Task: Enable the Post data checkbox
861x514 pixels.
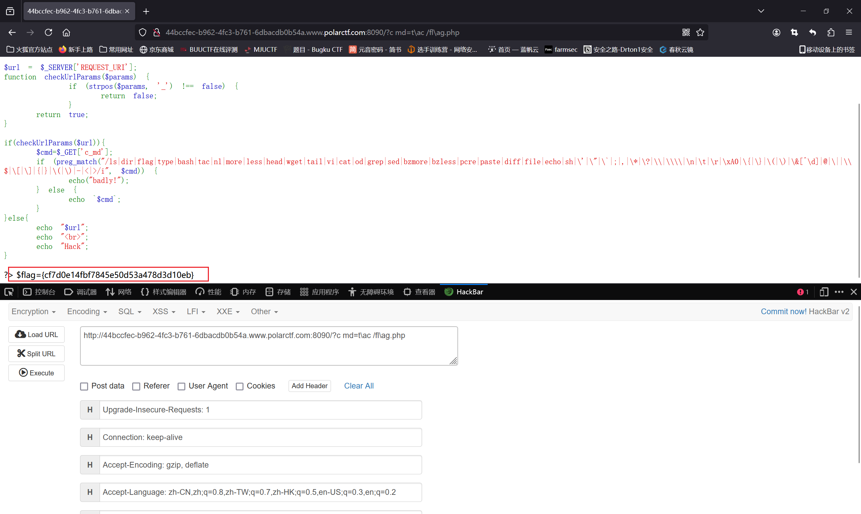Action: point(84,386)
